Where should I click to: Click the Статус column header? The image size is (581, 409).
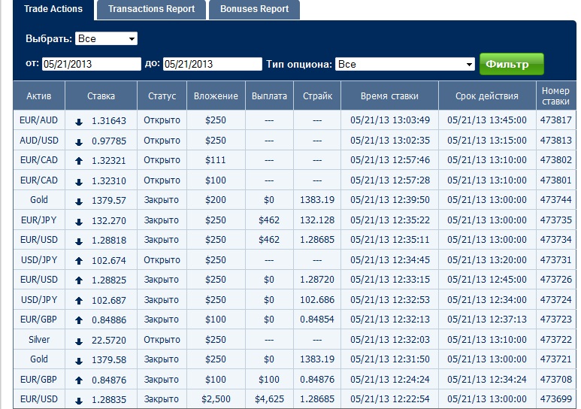[162, 96]
